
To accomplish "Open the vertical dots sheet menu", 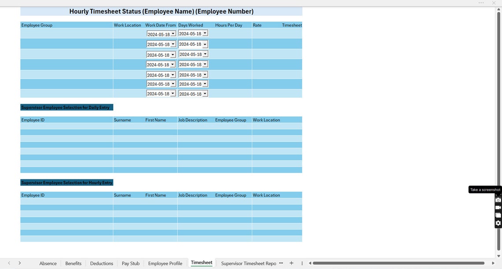I will 302,263.
